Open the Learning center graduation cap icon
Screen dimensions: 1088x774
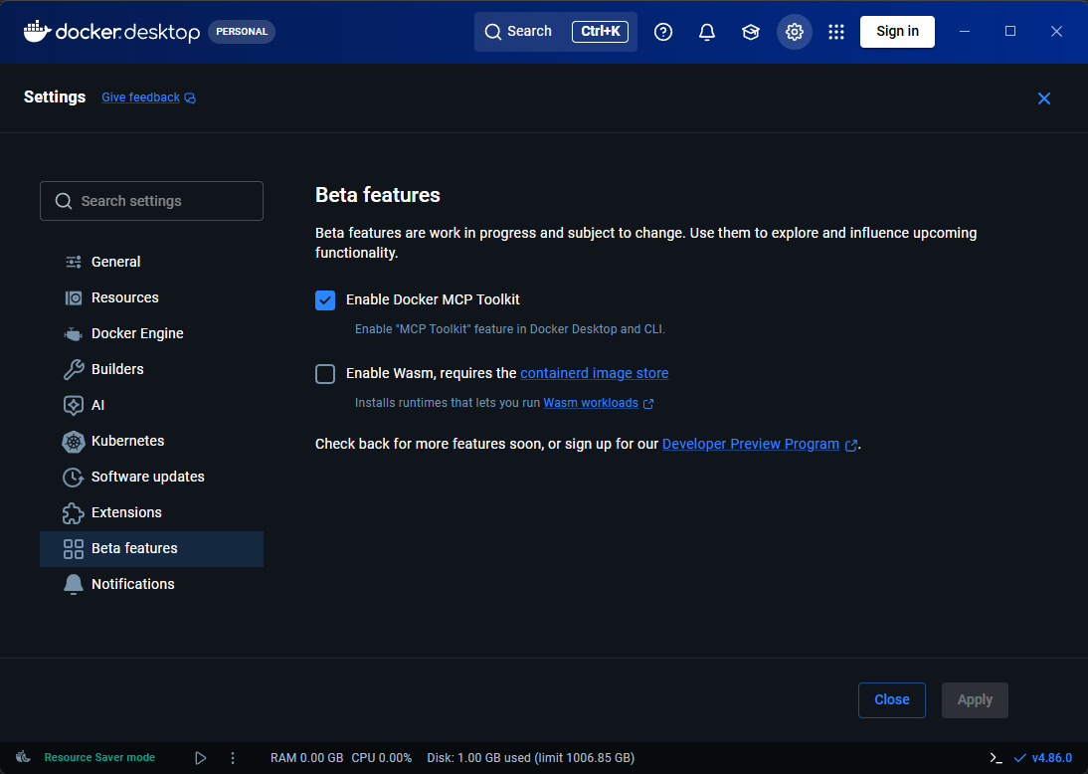tap(751, 32)
